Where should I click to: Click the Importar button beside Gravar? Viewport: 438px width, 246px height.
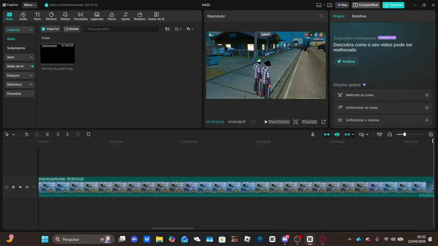click(51, 29)
